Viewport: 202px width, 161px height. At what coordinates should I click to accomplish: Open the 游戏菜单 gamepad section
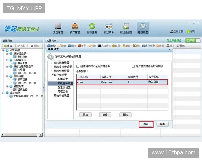pyautogui.click(x=109, y=28)
